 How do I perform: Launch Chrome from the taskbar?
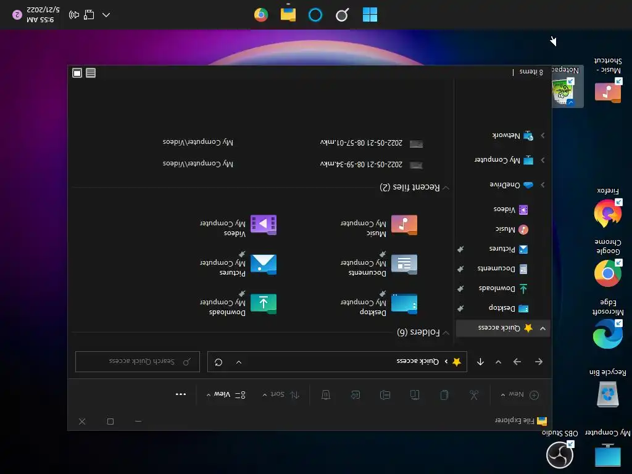261,15
